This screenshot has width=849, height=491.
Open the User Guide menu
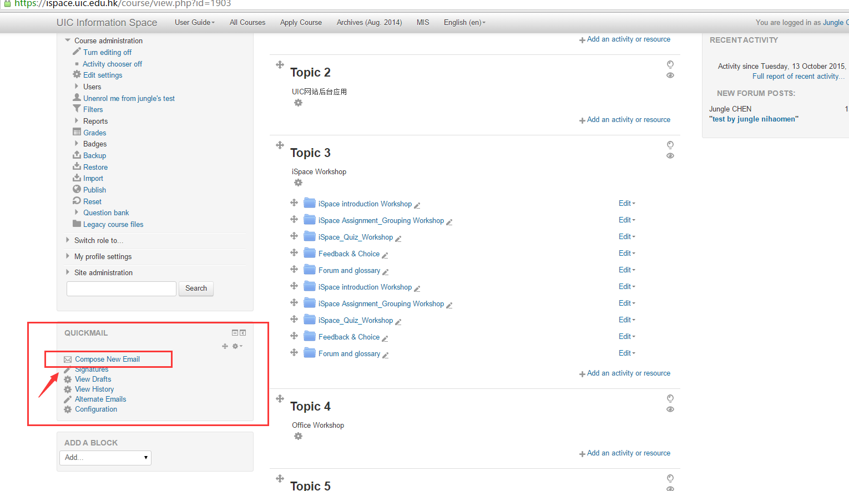point(194,23)
